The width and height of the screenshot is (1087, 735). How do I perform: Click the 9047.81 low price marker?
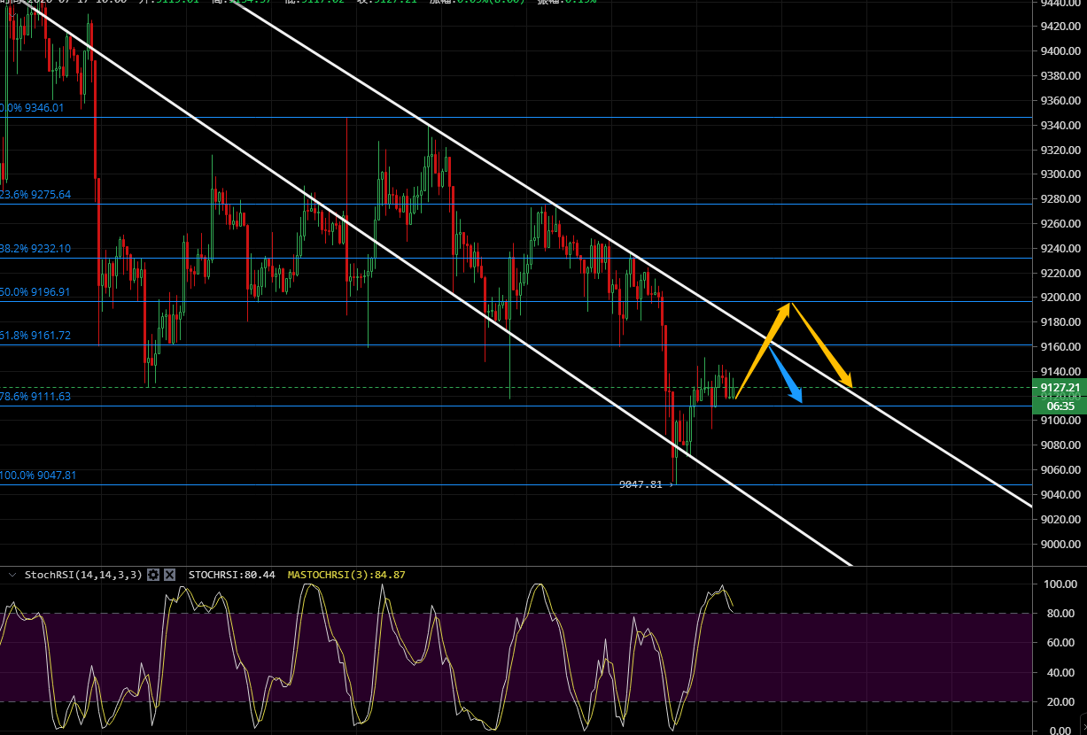(641, 484)
